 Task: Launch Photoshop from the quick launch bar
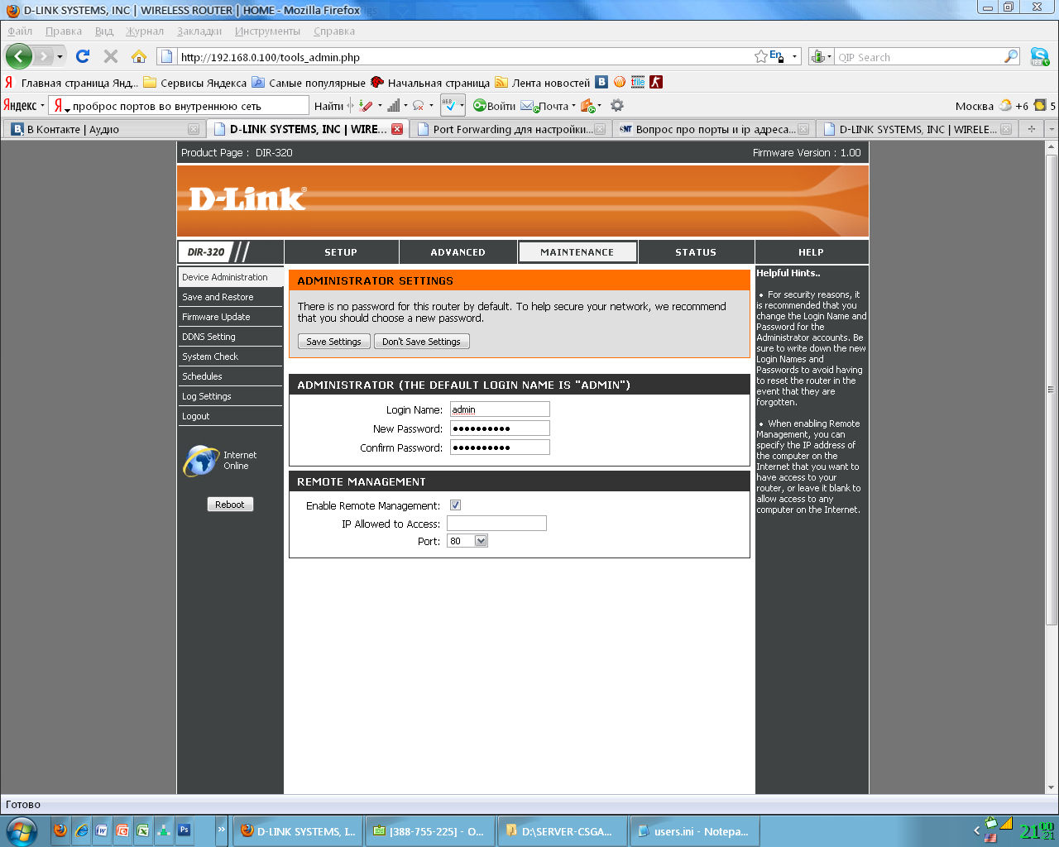tap(184, 830)
